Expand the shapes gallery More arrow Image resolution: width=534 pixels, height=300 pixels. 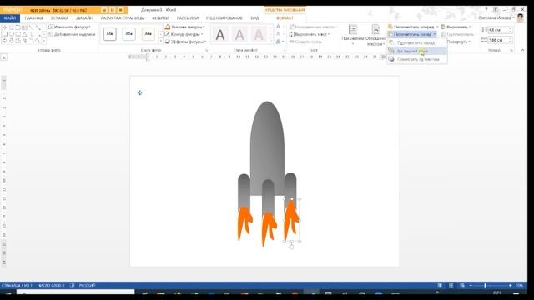(x=44, y=41)
